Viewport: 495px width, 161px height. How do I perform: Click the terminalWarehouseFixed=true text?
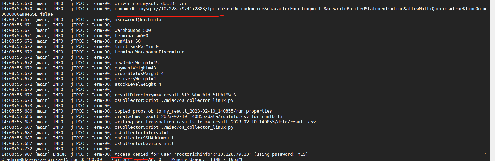pyautogui.click(x=150, y=52)
